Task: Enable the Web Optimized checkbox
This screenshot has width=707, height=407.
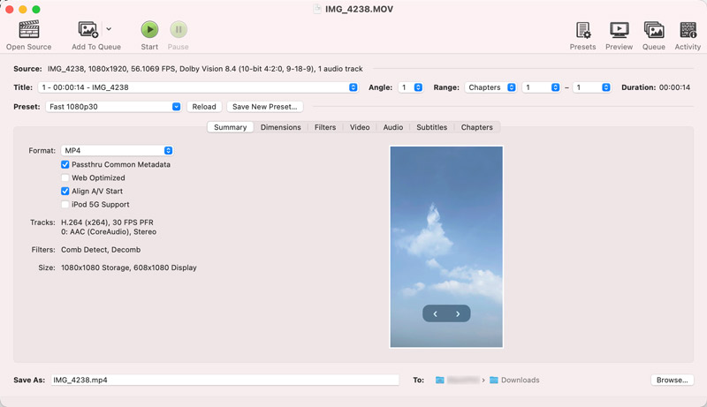Action: point(65,177)
